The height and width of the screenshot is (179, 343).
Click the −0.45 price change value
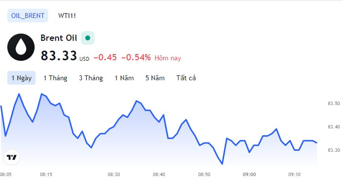105,57
